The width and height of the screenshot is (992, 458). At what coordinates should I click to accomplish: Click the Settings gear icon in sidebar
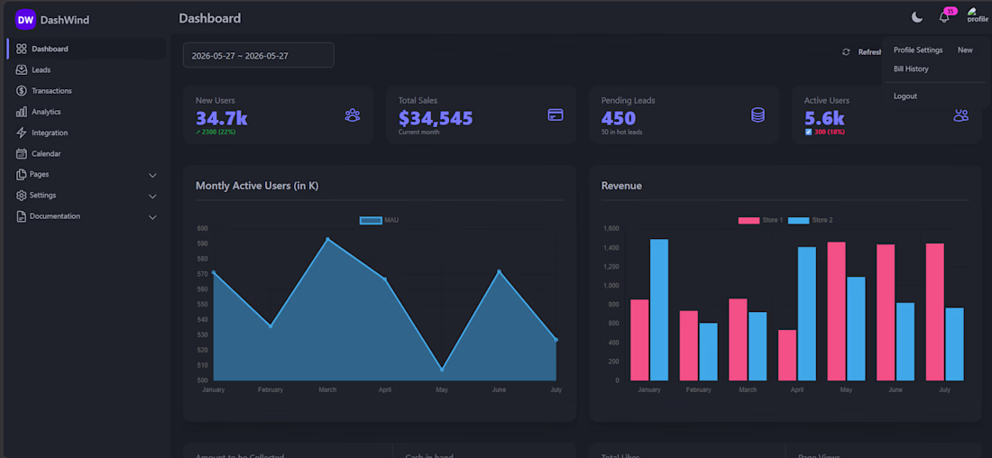pyautogui.click(x=22, y=195)
